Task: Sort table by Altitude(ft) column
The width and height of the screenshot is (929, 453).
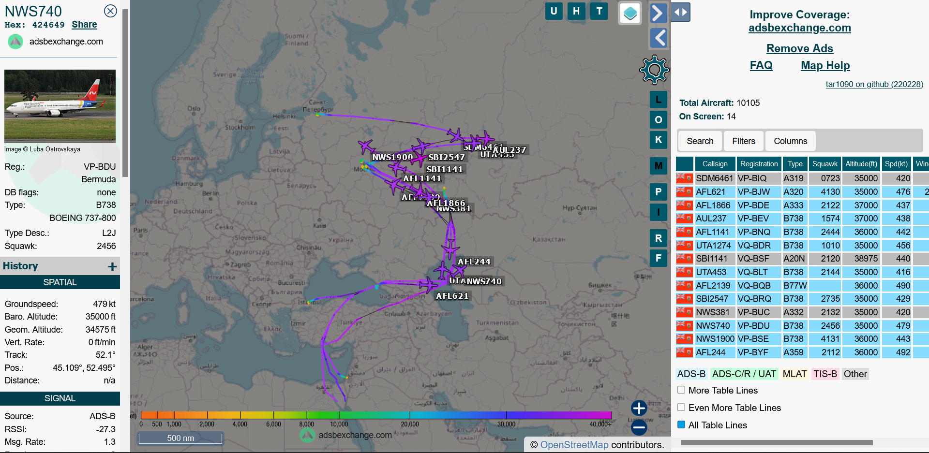Action: [861, 164]
